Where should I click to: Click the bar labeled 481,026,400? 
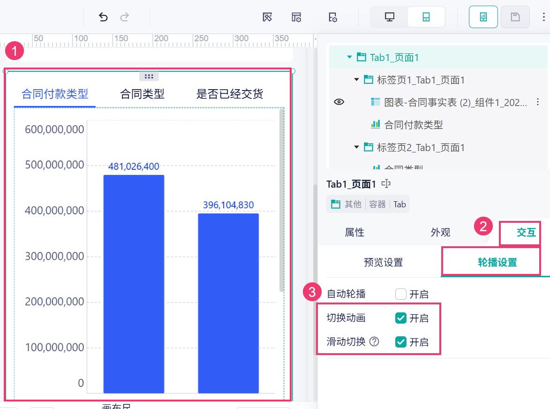tap(134, 284)
